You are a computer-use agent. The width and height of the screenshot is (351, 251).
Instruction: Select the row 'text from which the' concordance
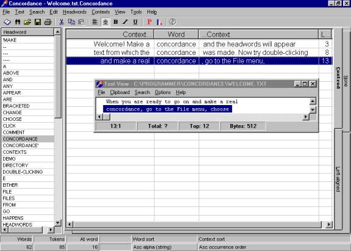(x=199, y=53)
